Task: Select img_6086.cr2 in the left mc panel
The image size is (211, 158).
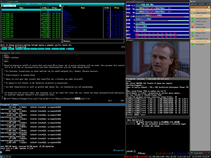Action: pyautogui.click(x=7, y=14)
